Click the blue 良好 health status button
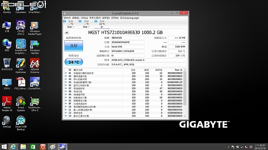Screen dimensions: 268x150 tap(74, 46)
